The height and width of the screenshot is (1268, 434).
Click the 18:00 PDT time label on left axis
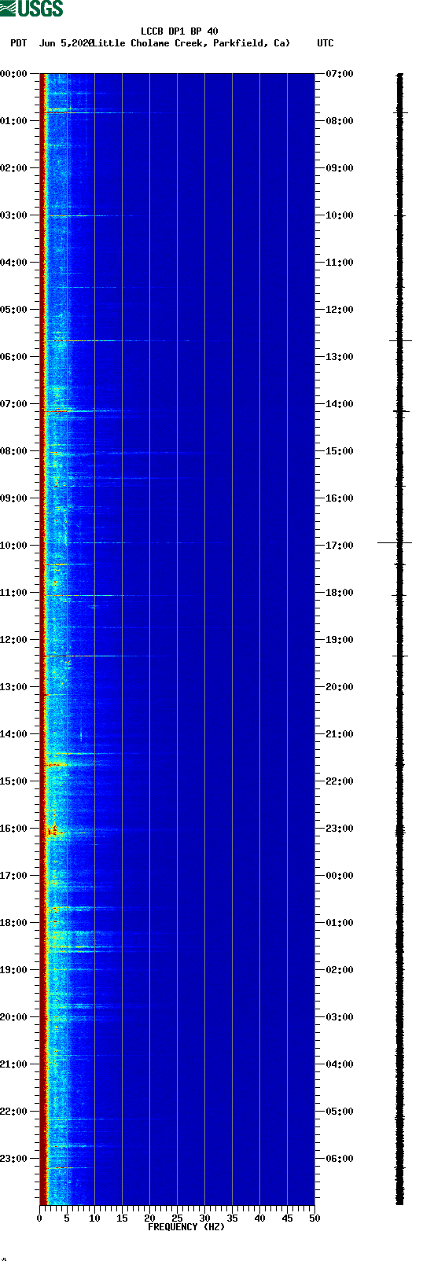pyautogui.click(x=14, y=923)
